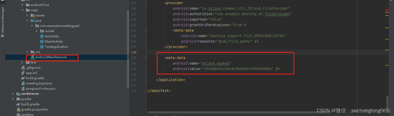The height and width of the screenshot is (116, 394).
Task: Toggle fold marker at line 141
Action: (146, 69)
